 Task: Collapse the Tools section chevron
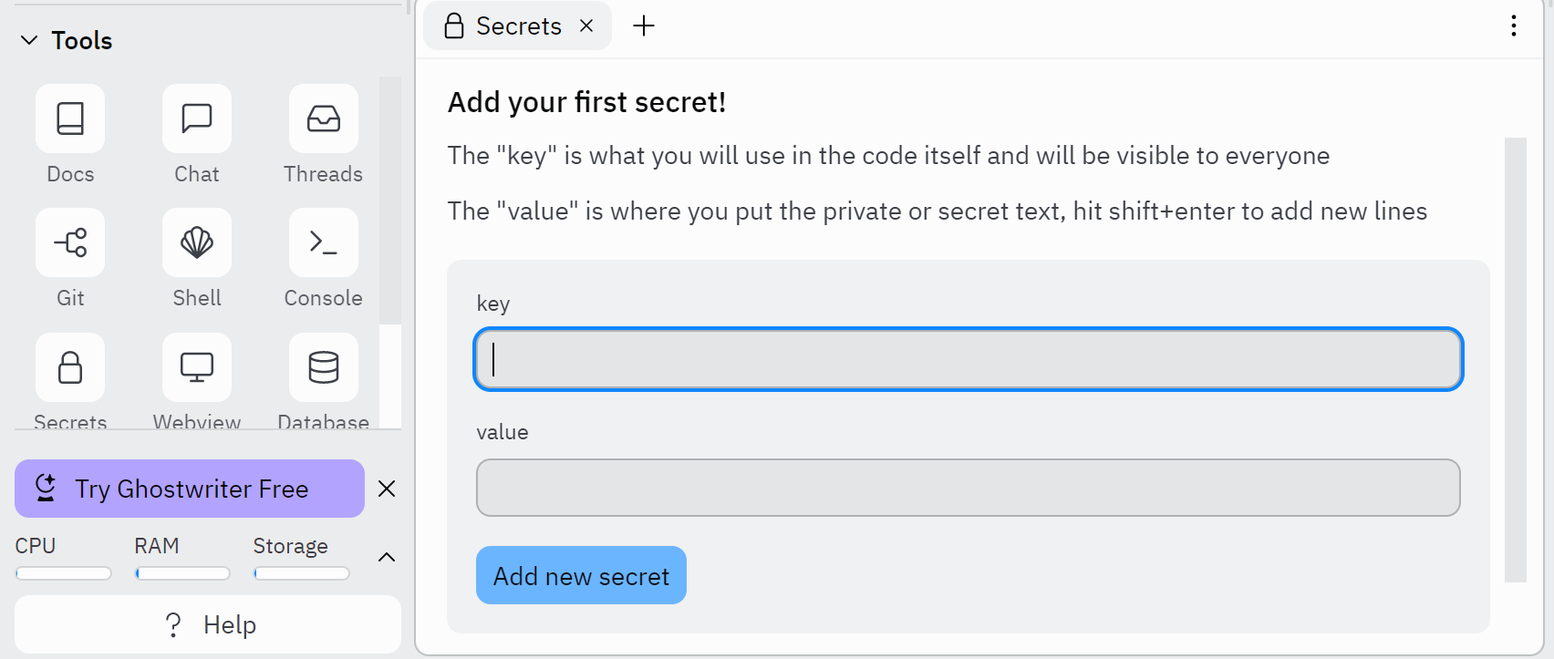click(29, 40)
